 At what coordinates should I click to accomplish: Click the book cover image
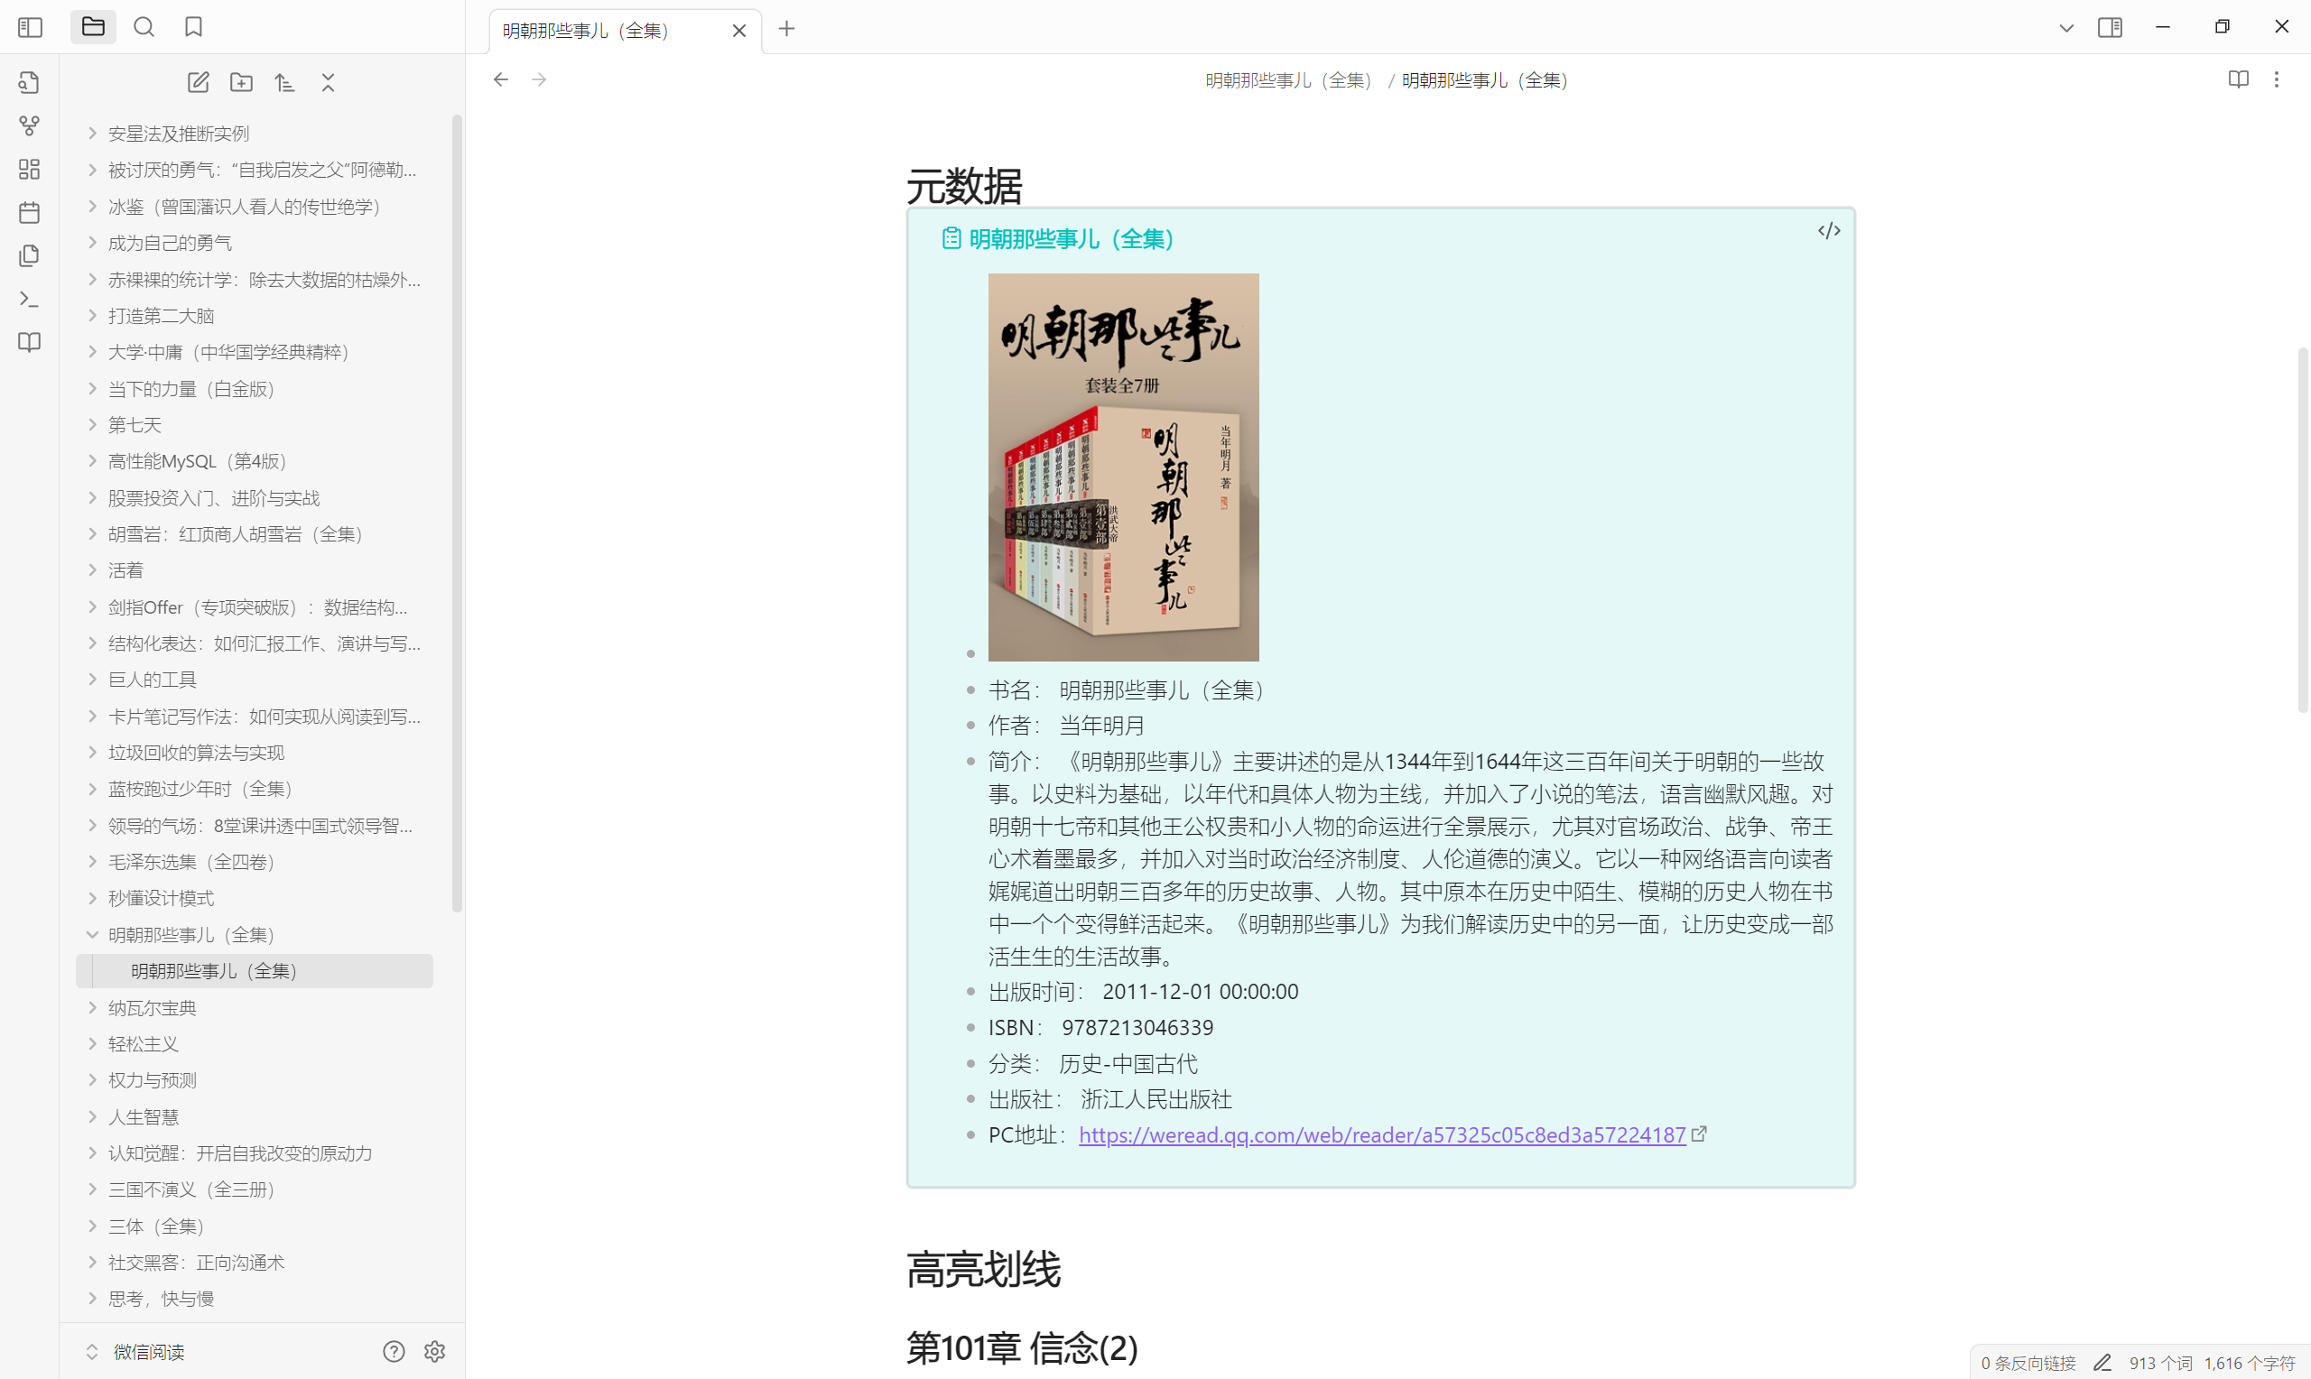coord(1122,467)
